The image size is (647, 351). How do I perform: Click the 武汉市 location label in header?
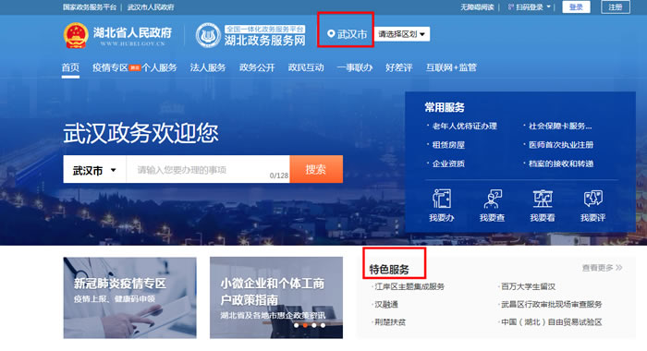352,34
